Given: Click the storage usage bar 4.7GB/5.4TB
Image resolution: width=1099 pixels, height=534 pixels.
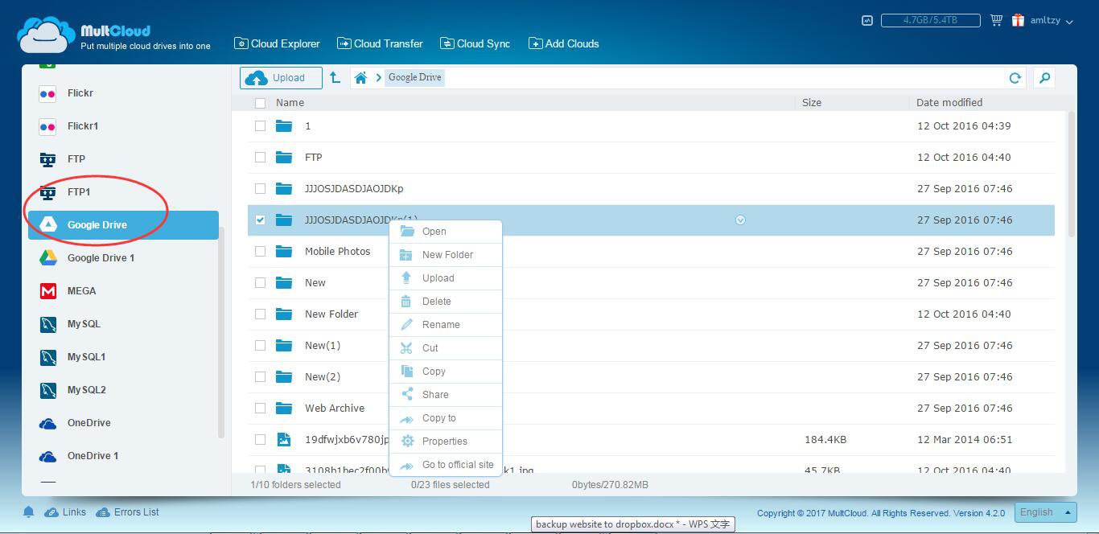Looking at the screenshot, I should click(929, 21).
